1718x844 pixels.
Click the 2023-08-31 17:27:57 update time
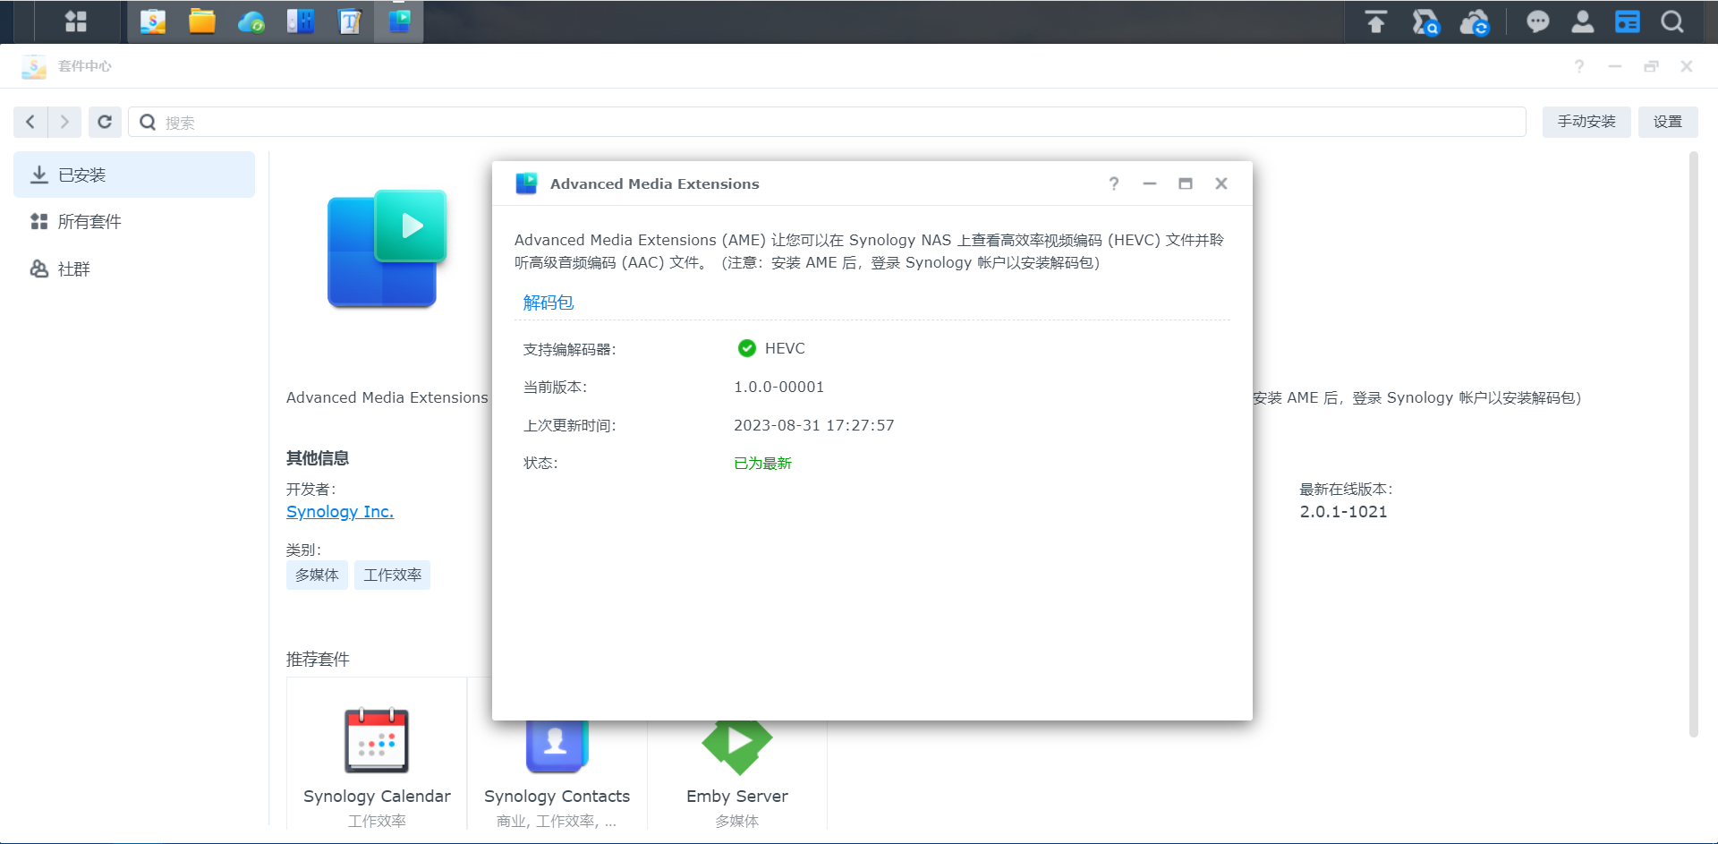(x=814, y=425)
